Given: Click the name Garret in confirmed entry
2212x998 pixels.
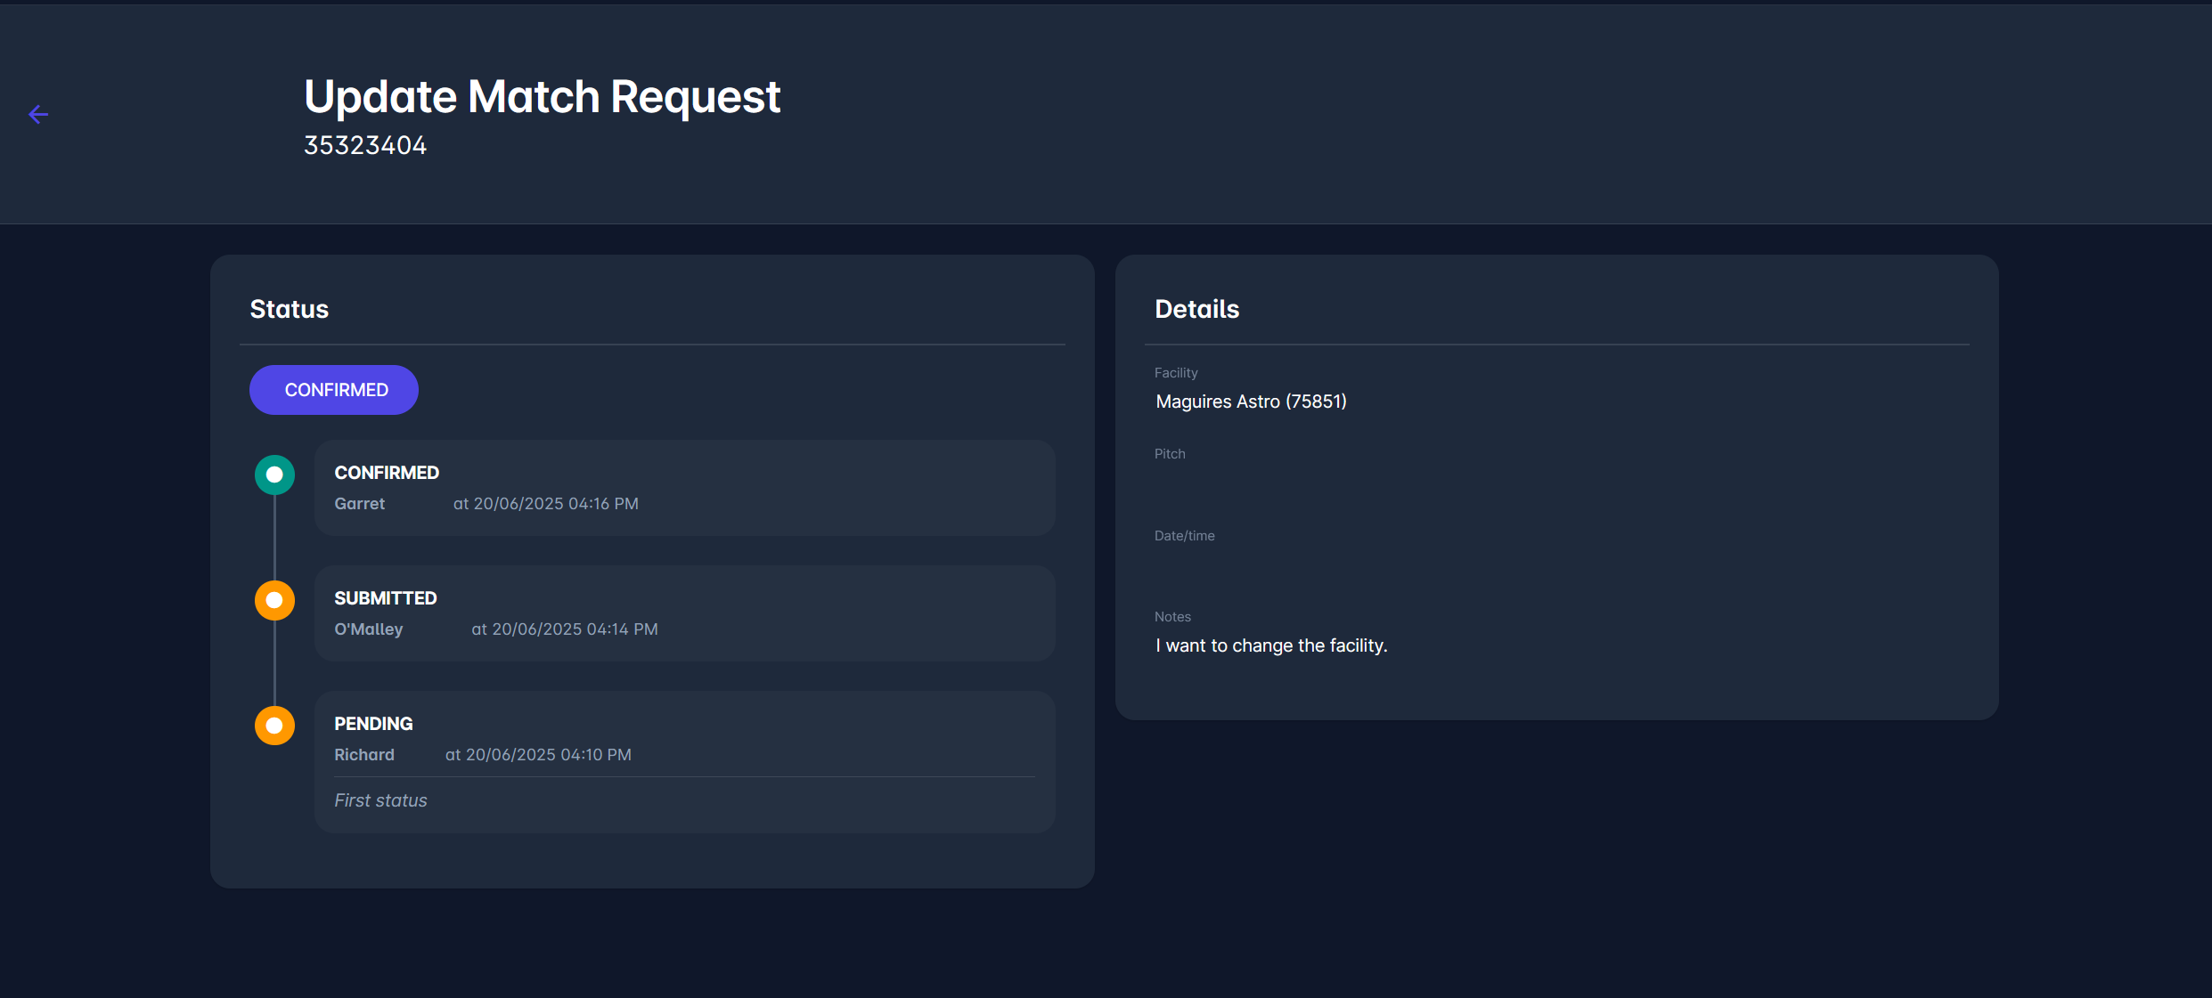Looking at the screenshot, I should [359, 504].
